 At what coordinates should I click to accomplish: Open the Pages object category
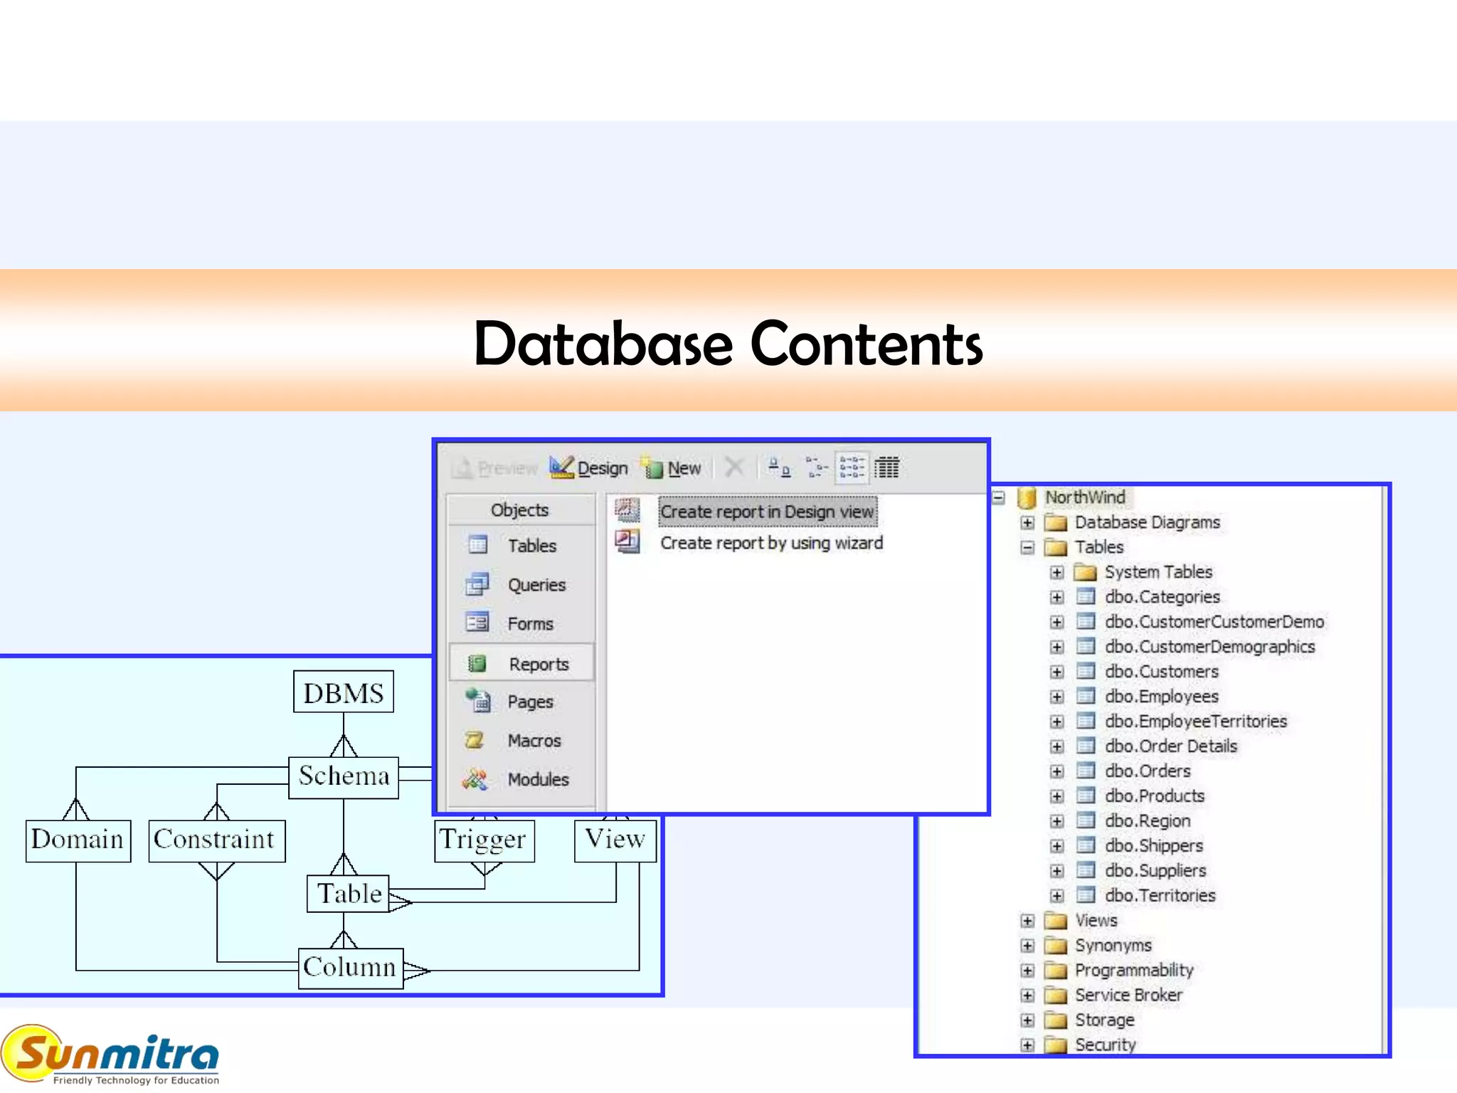tap(521, 702)
